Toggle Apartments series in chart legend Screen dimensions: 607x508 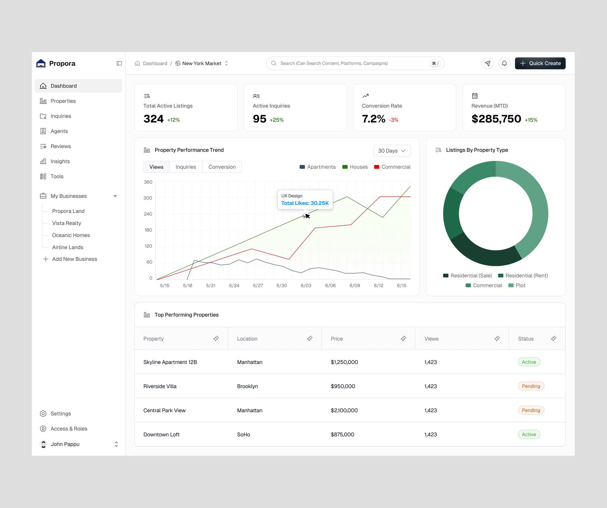[317, 167]
